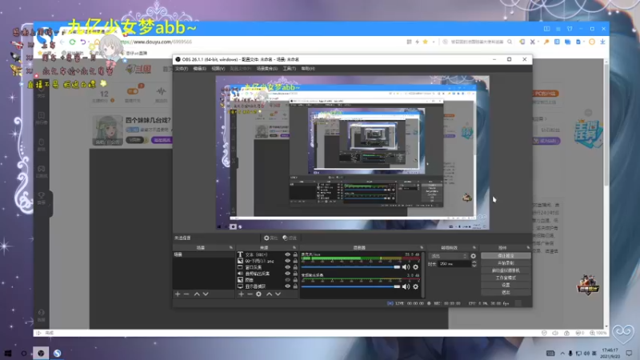This screenshot has height=360, width=640.
Task: Open dropdown arrow beside scissors tool
Action: click(538, 42)
